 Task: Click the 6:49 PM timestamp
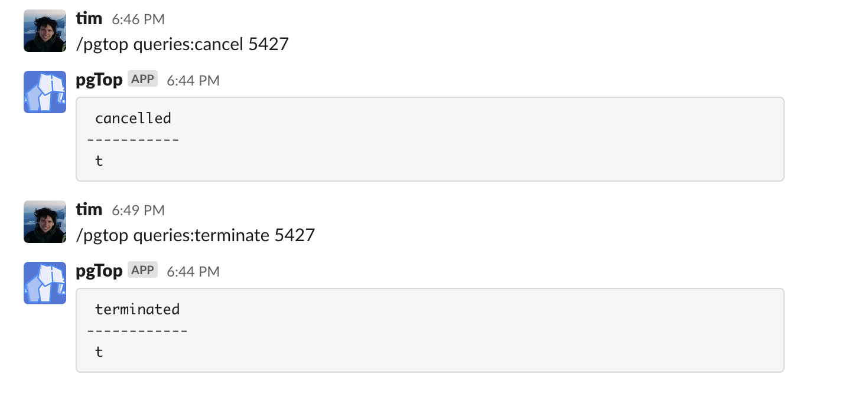click(x=138, y=211)
